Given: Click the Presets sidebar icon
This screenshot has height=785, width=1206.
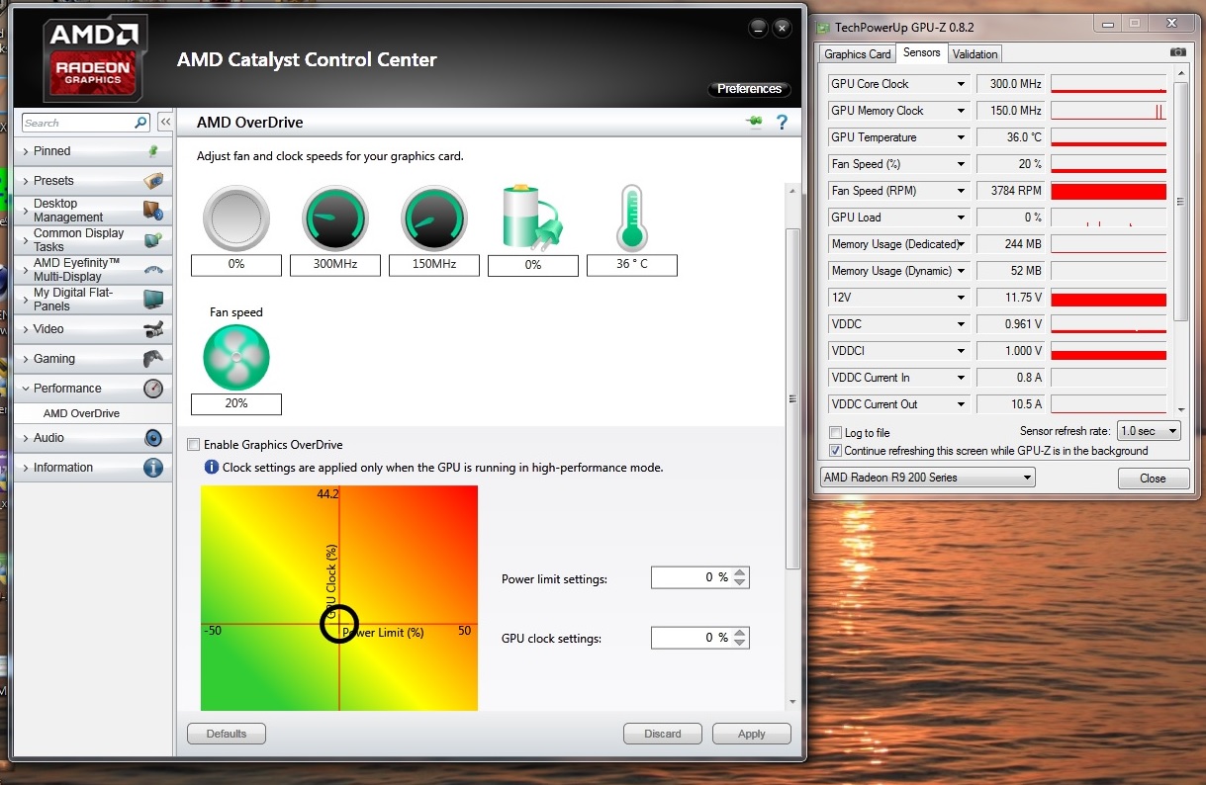Looking at the screenshot, I should [x=152, y=181].
